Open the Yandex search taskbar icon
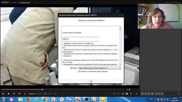182x102 pixels. click(x=53, y=99)
